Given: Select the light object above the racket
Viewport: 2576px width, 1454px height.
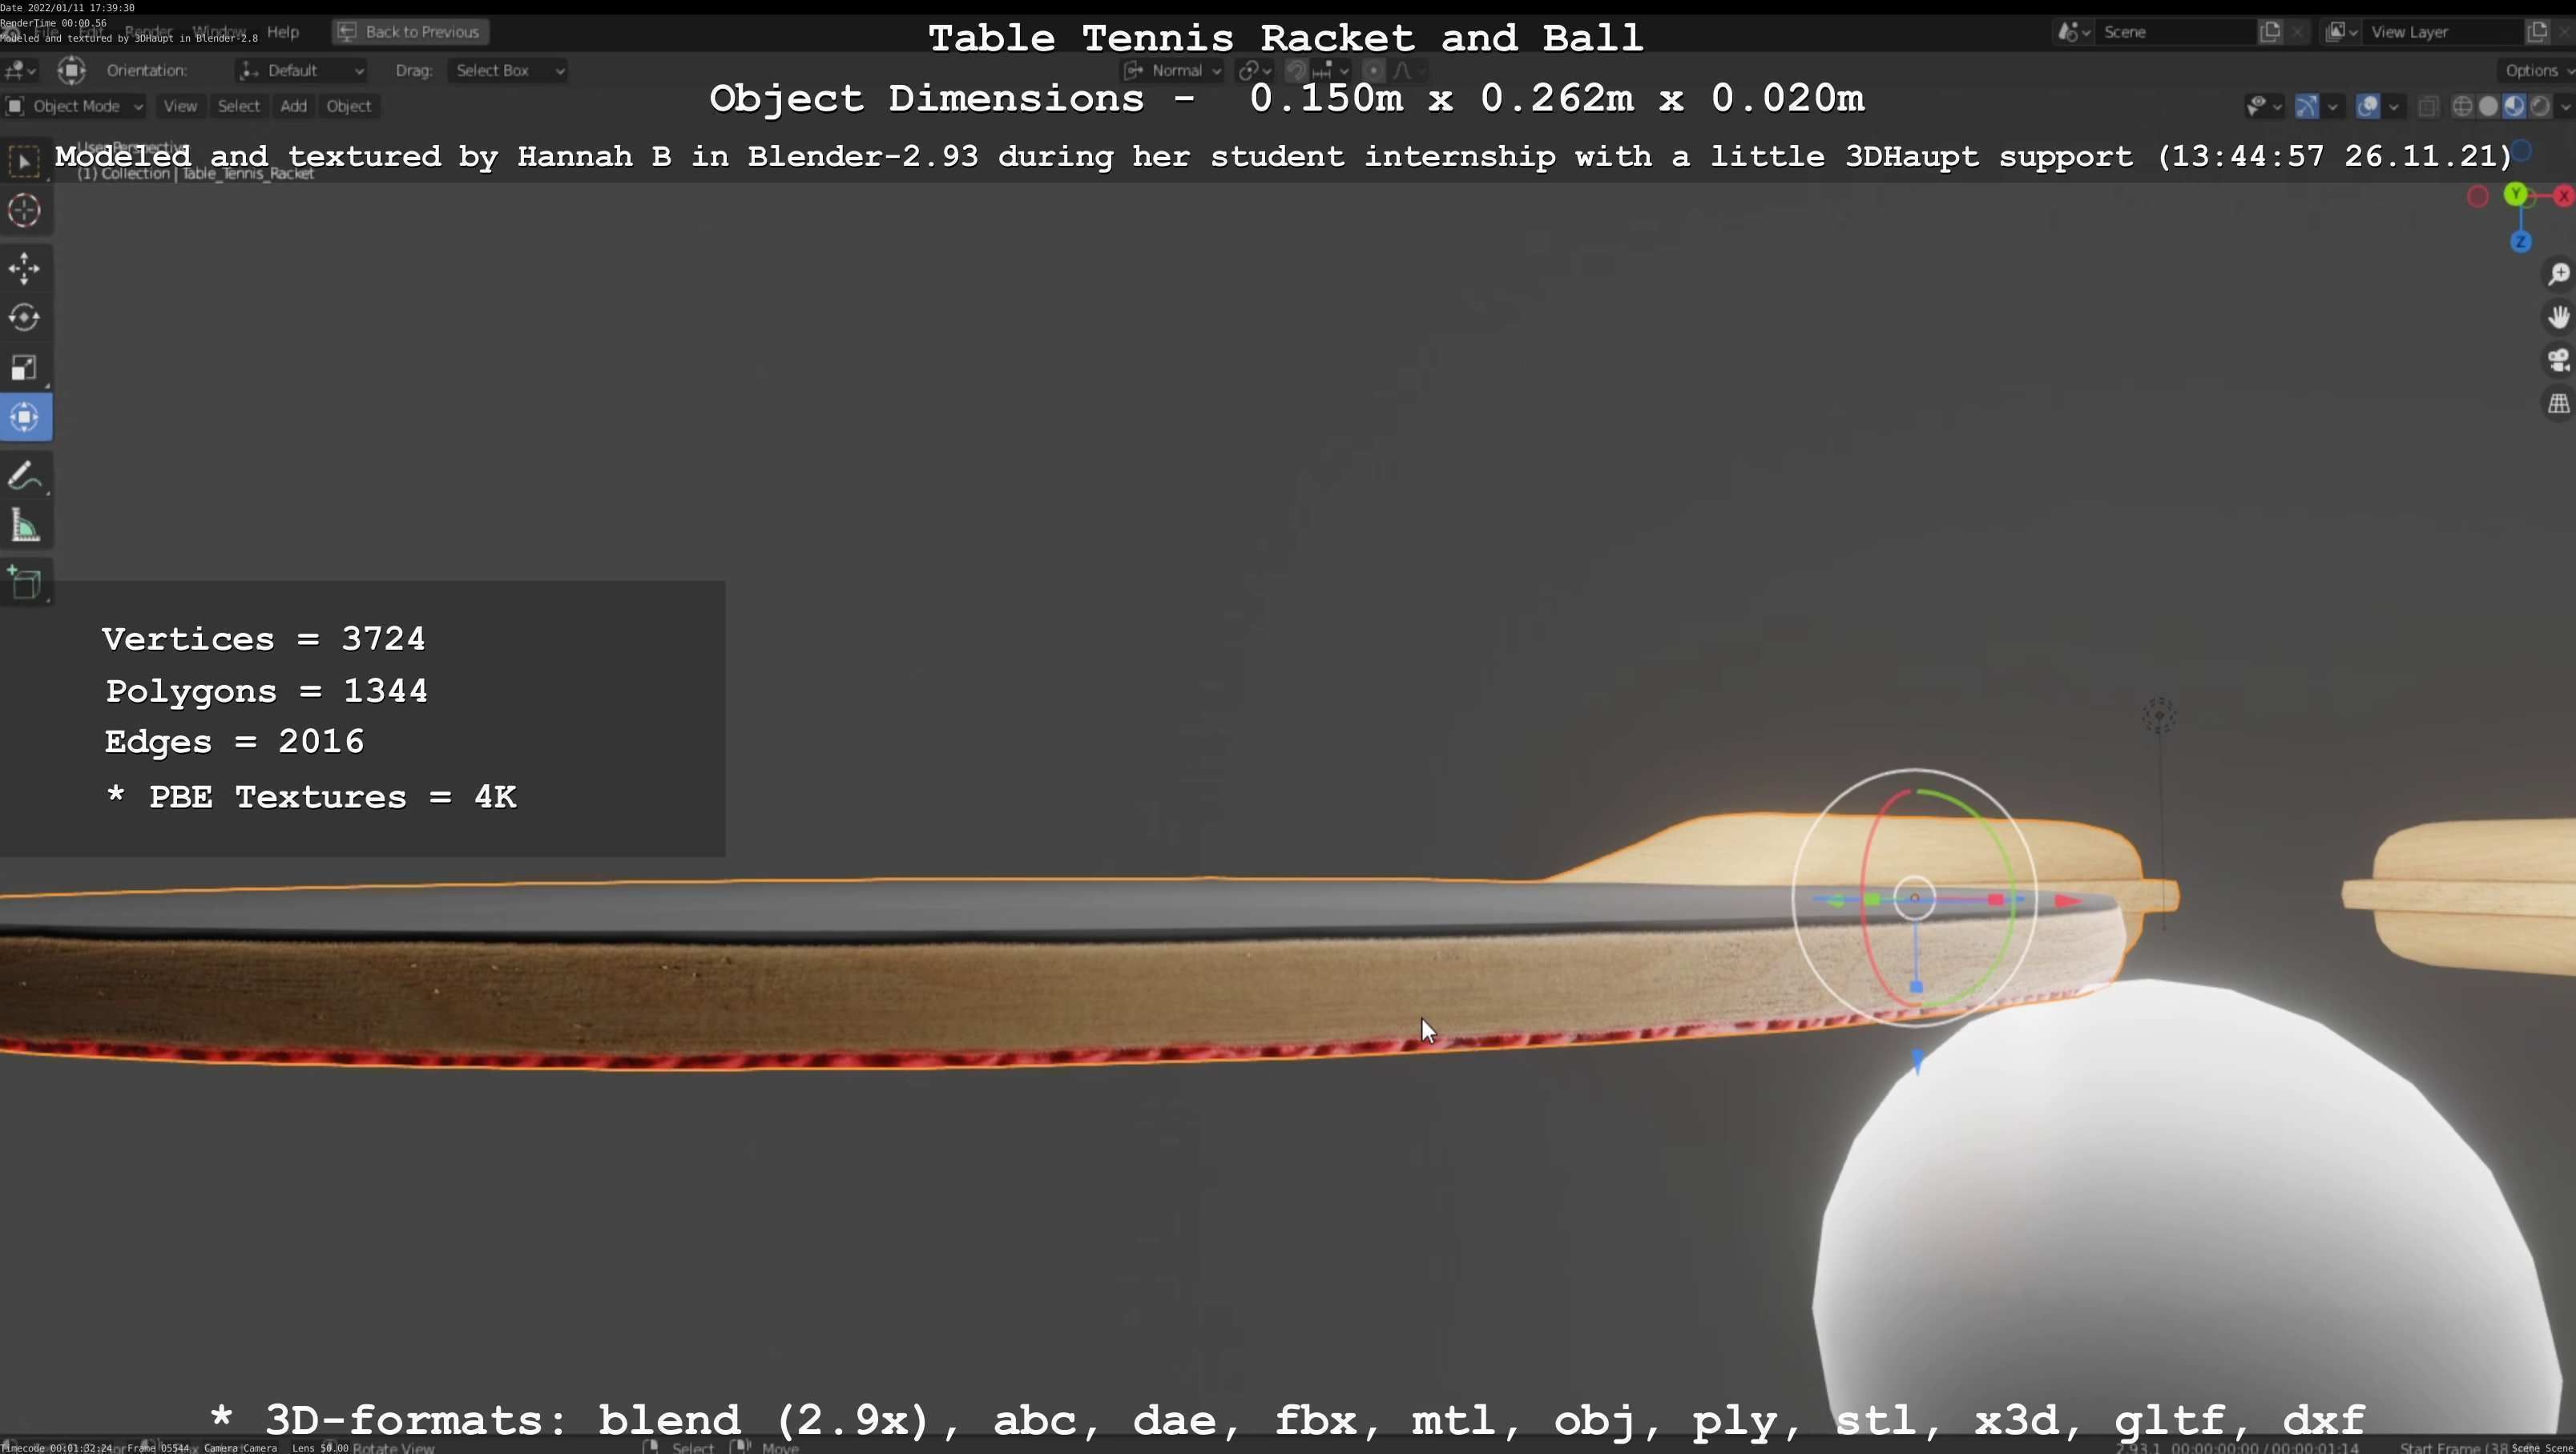Looking at the screenshot, I should pyautogui.click(x=2160, y=715).
